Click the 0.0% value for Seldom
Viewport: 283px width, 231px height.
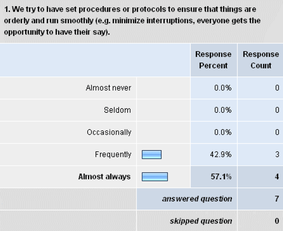[x=223, y=110]
